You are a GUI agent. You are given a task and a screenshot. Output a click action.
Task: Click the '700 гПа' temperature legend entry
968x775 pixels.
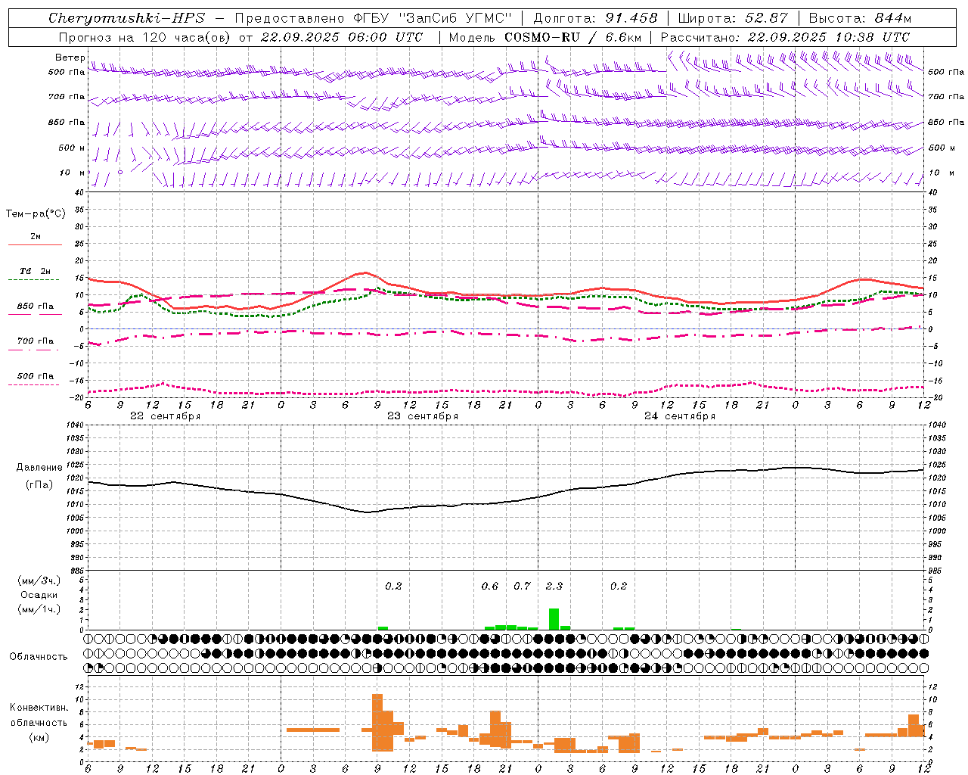[35, 341]
